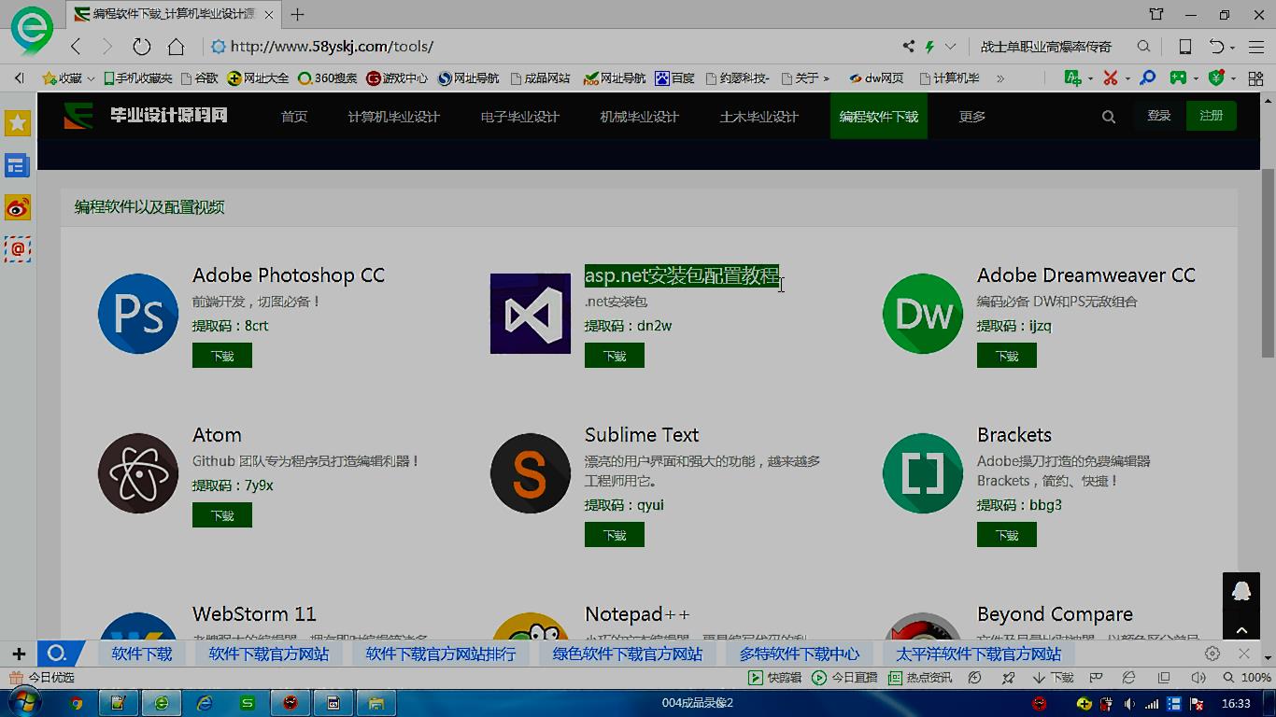Open a new browser tab with plus
The image size is (1276, 717).
297,15
